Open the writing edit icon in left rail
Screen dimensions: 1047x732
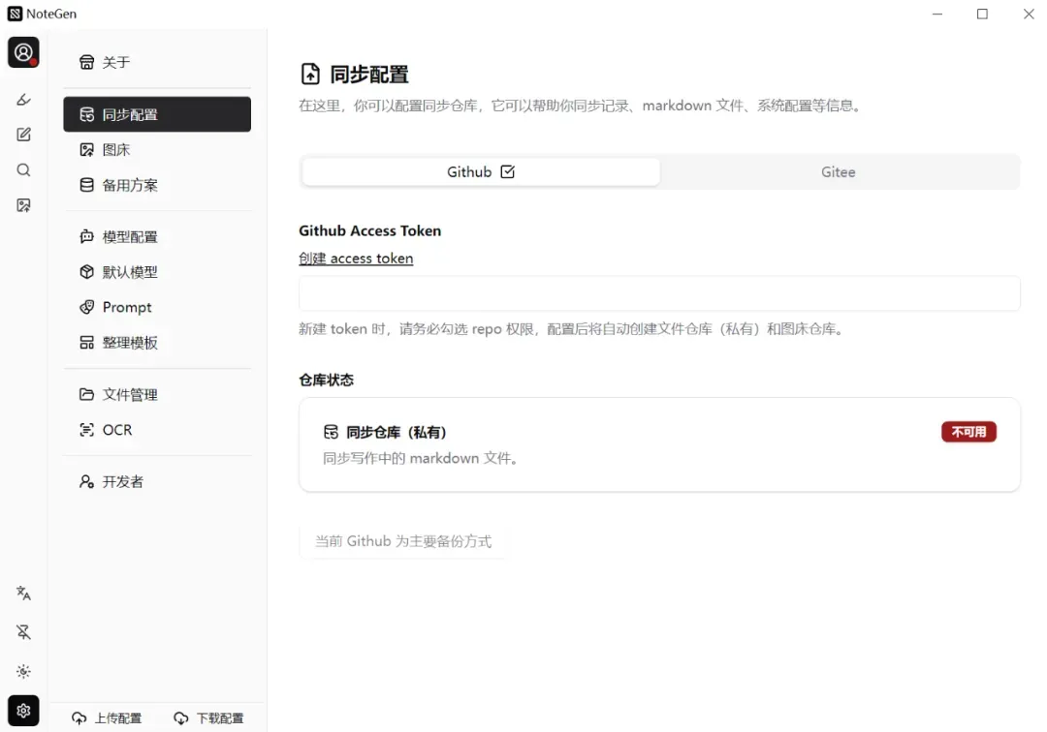click(x=23, y=135)
